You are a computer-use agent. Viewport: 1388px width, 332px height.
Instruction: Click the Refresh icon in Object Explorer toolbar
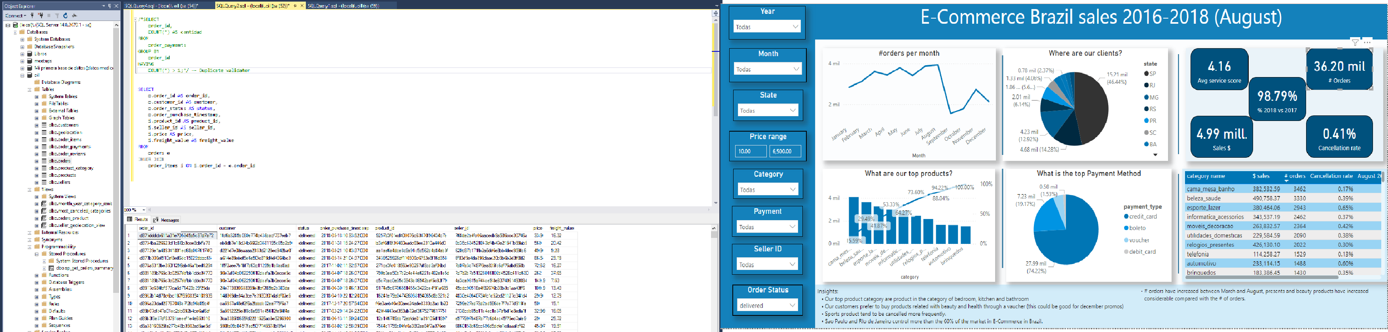[x=66, y=15]
